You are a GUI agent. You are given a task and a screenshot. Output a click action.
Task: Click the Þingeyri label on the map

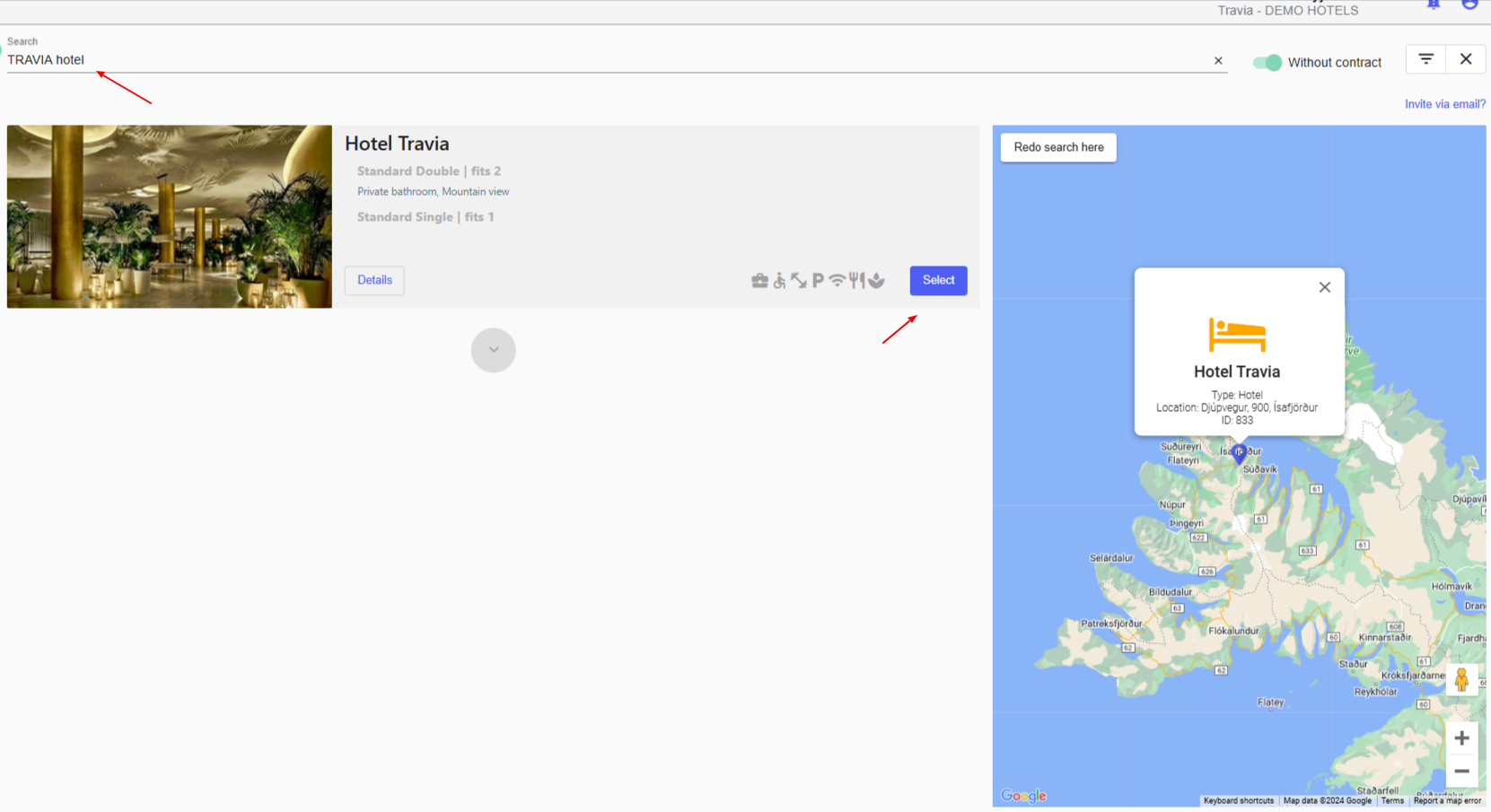pos(1187,523)
